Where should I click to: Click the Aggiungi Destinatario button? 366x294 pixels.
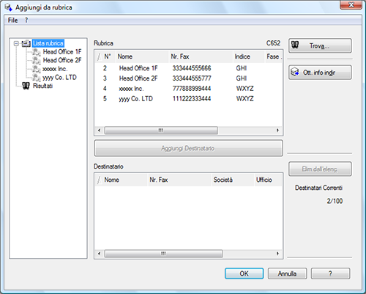pos(188,148)
